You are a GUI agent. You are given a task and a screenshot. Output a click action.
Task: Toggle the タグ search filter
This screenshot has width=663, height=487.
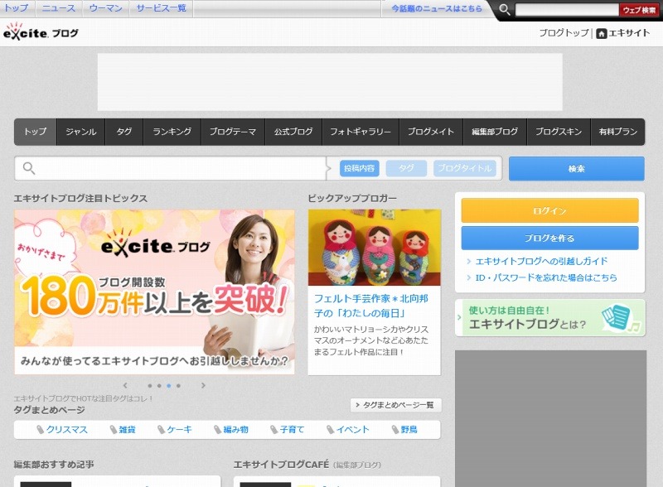(x=406, y=168)
